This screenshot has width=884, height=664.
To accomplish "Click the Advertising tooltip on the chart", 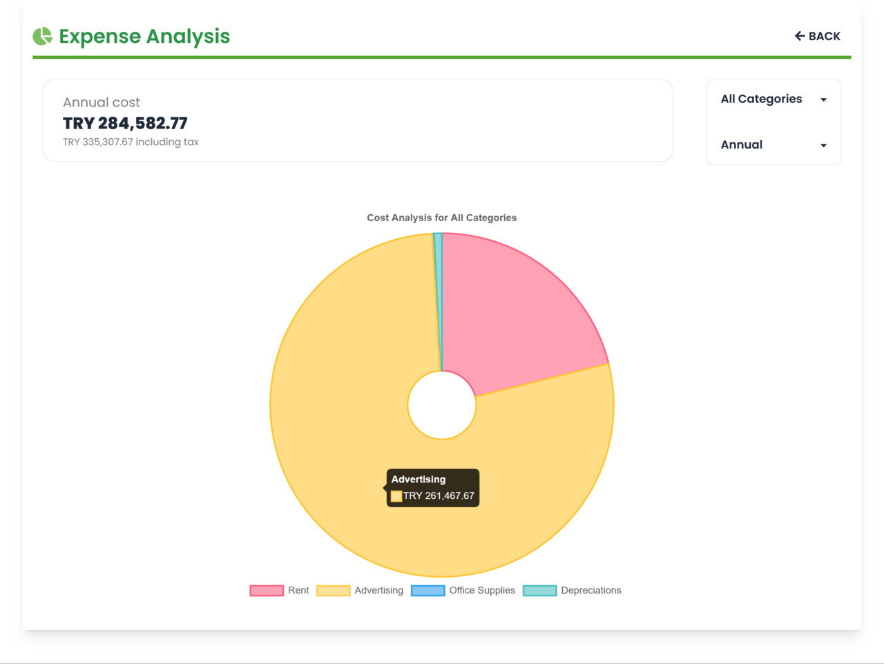I will pyautogui.click(x=433, y=488).
